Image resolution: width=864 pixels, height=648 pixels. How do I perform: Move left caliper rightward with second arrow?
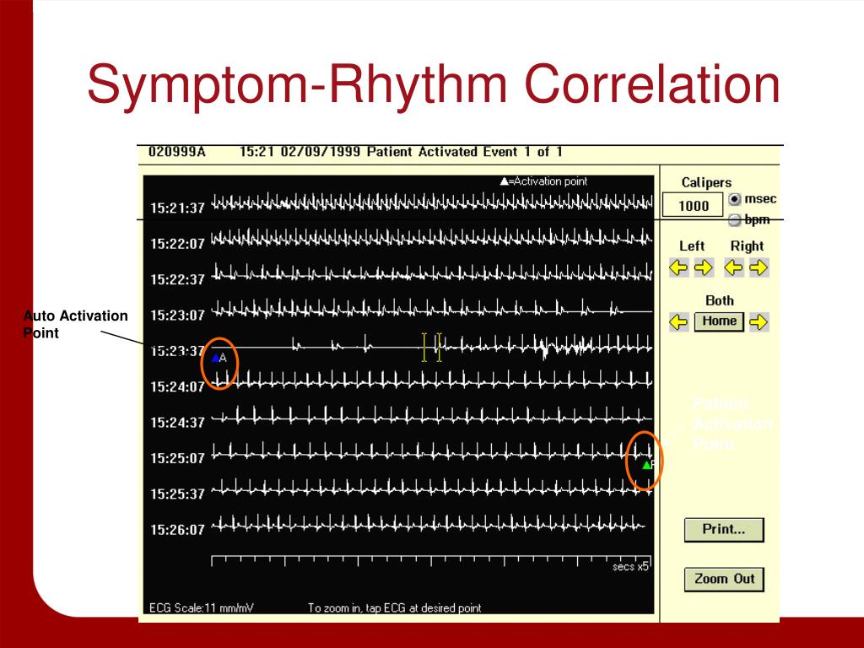point(704,267)
